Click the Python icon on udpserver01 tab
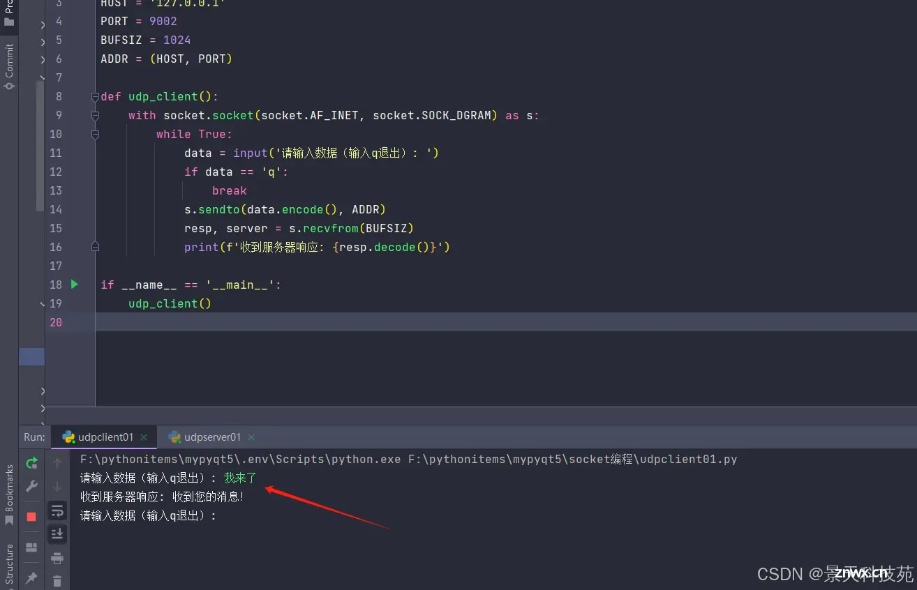The image size is (917, 590). pos(174,437)
